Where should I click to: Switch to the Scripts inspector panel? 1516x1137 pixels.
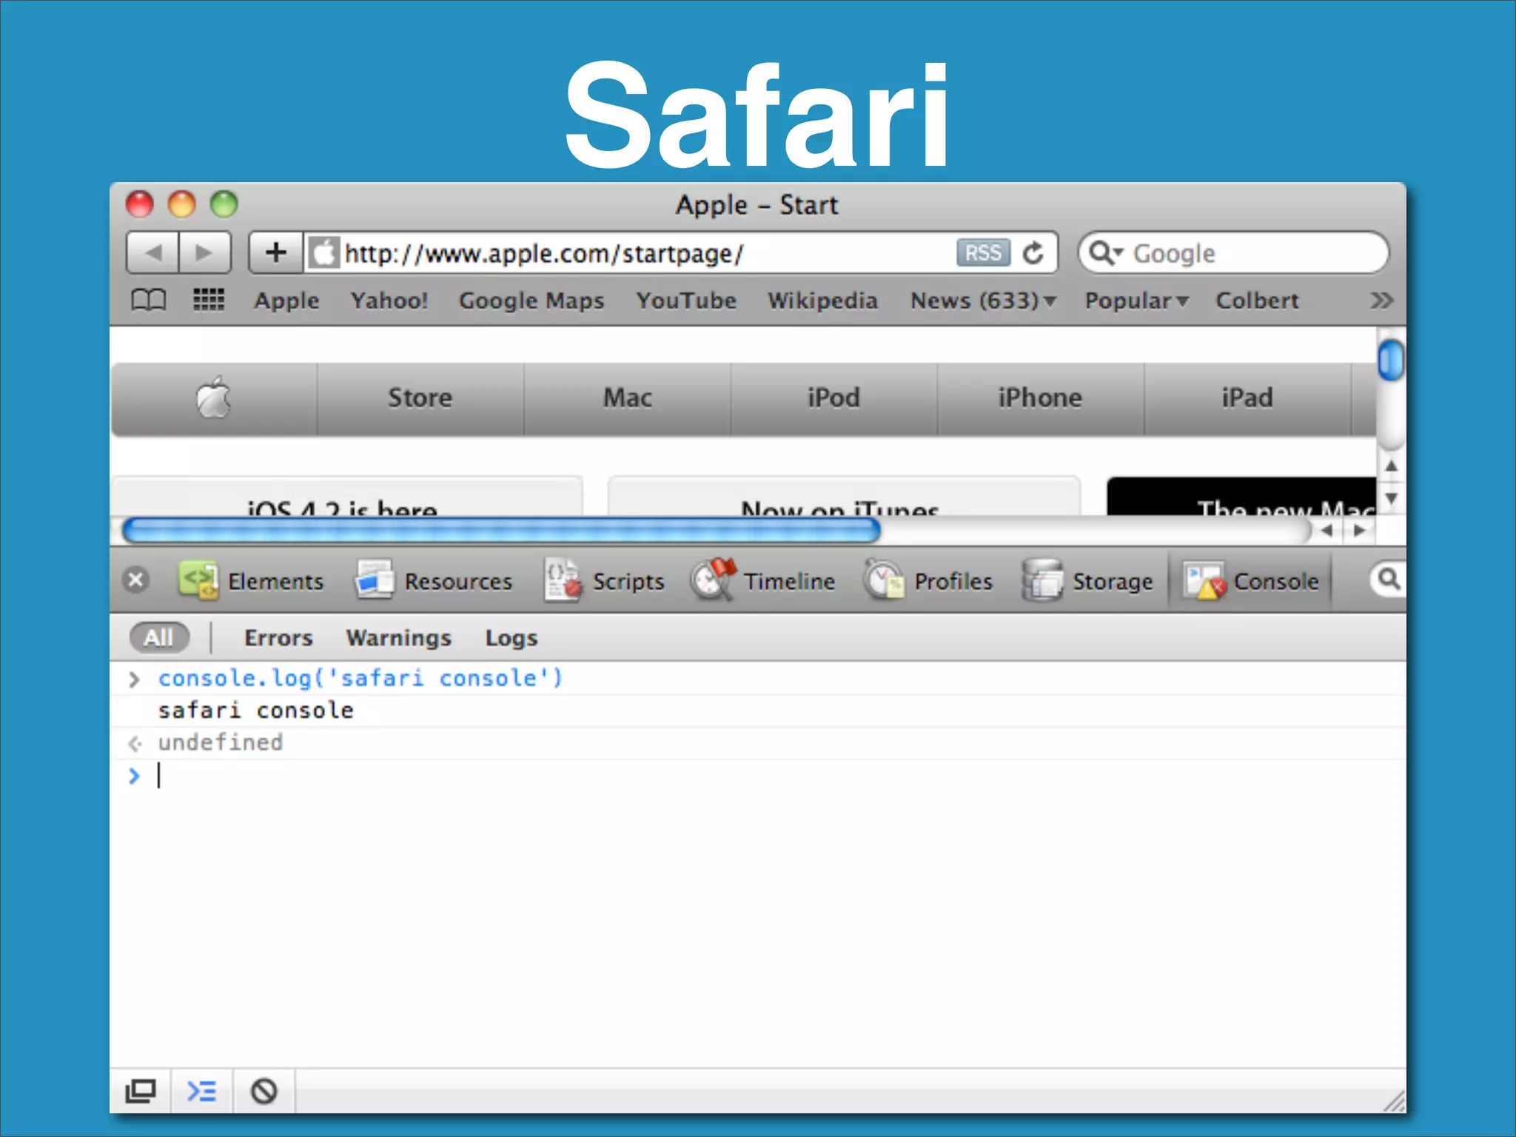click(x=604, y=580)
